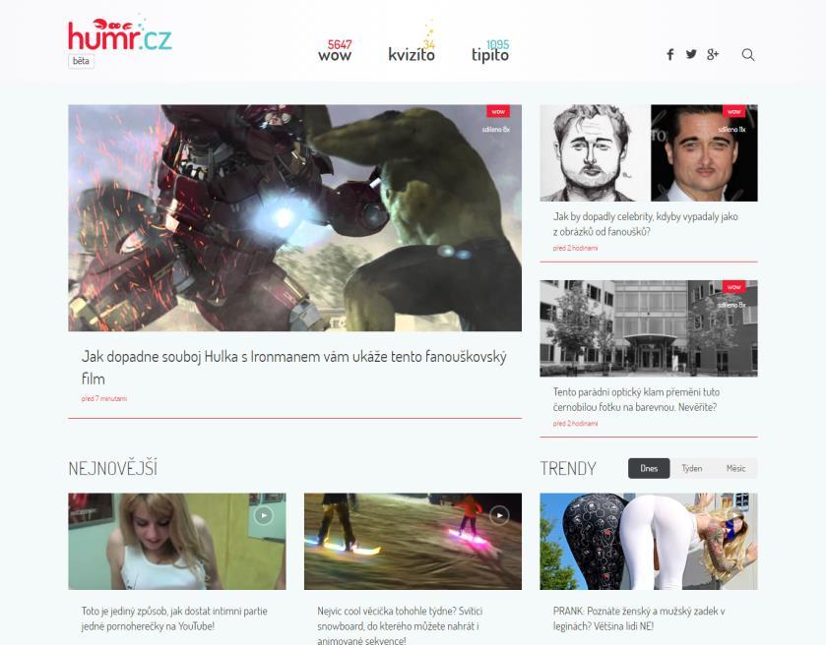The height and width of the screenshot is (645, 826).
Task: Open the leggings prank thumbnail
Action: (x=649, y=541)
